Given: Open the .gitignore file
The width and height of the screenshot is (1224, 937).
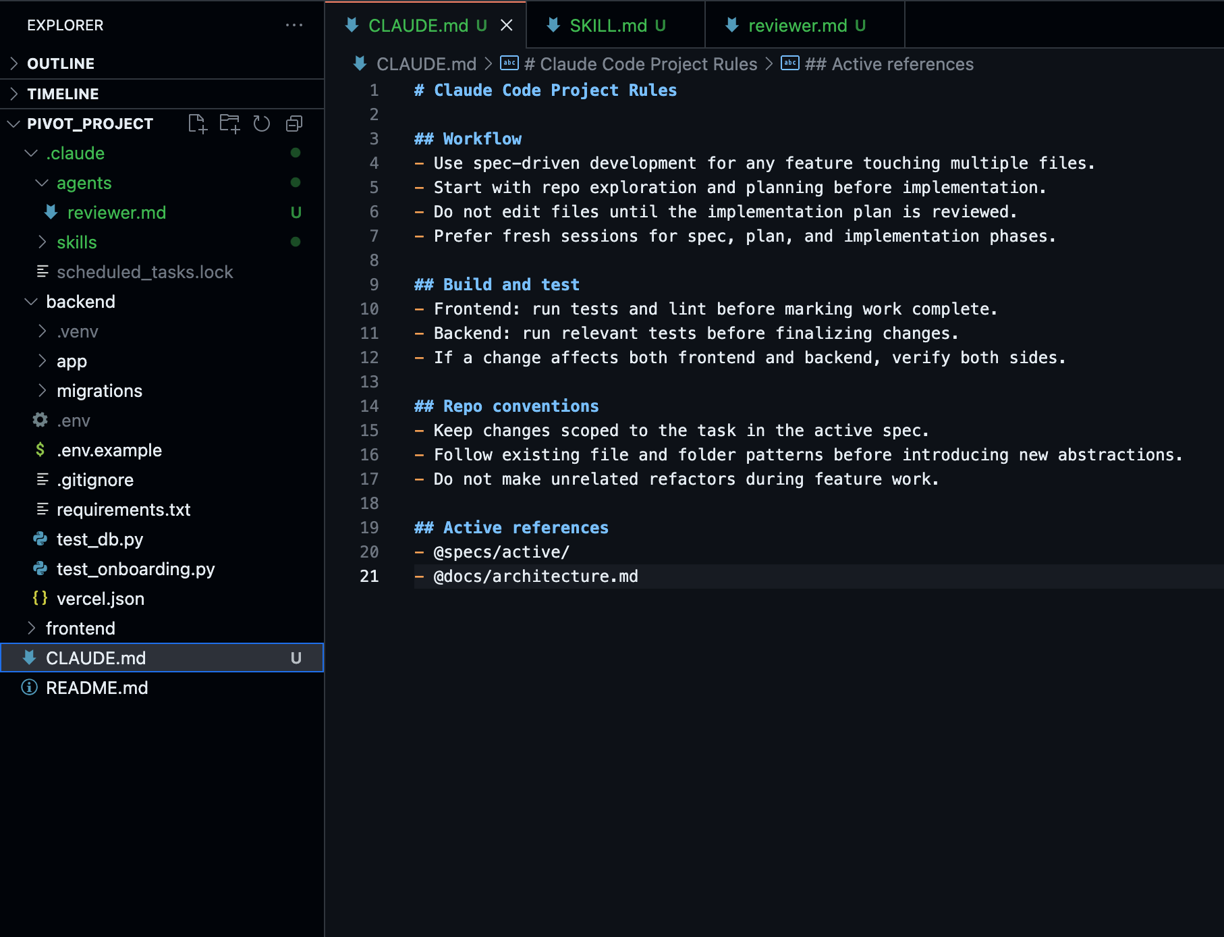Looking at the screenshot, I should 162,480.
